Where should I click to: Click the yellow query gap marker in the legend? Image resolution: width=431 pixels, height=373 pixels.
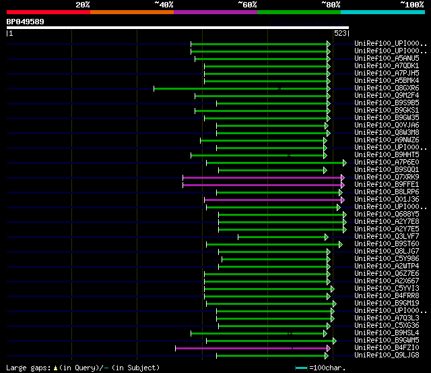[55, 368]
